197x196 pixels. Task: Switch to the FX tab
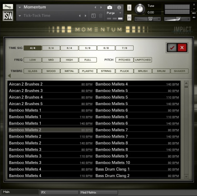pyautogui.click(x=59, y=192)
